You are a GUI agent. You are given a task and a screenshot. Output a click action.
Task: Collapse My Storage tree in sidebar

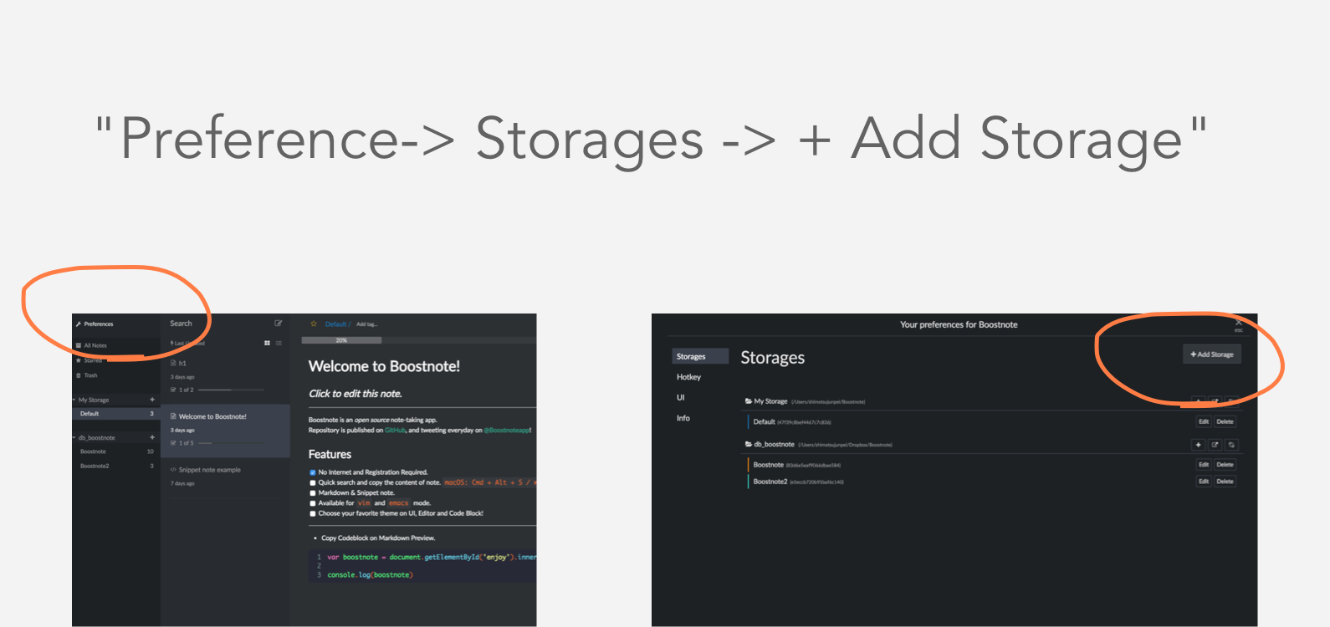pos(74,400)
